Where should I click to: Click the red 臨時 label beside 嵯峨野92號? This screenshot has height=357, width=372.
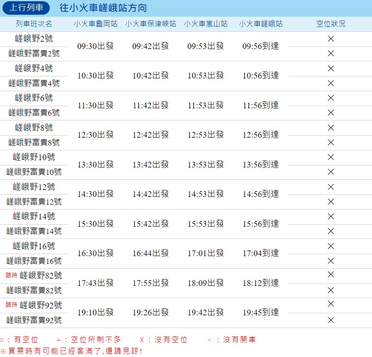(11, 305)
